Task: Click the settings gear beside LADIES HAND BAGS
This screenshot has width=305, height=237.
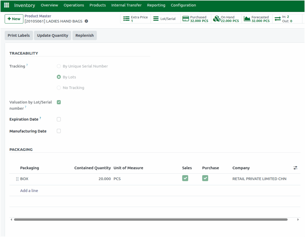Action: (x=86, y=21)
